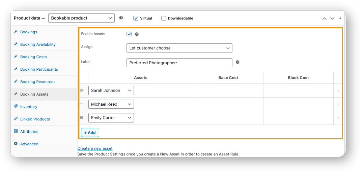Click the link icon beside Linked Products

tap(16, 119)
